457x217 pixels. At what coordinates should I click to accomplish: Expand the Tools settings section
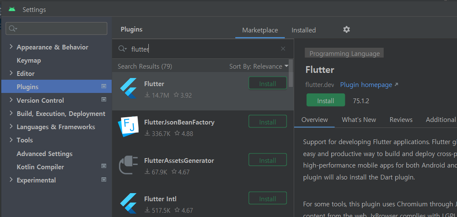(11, 140)
